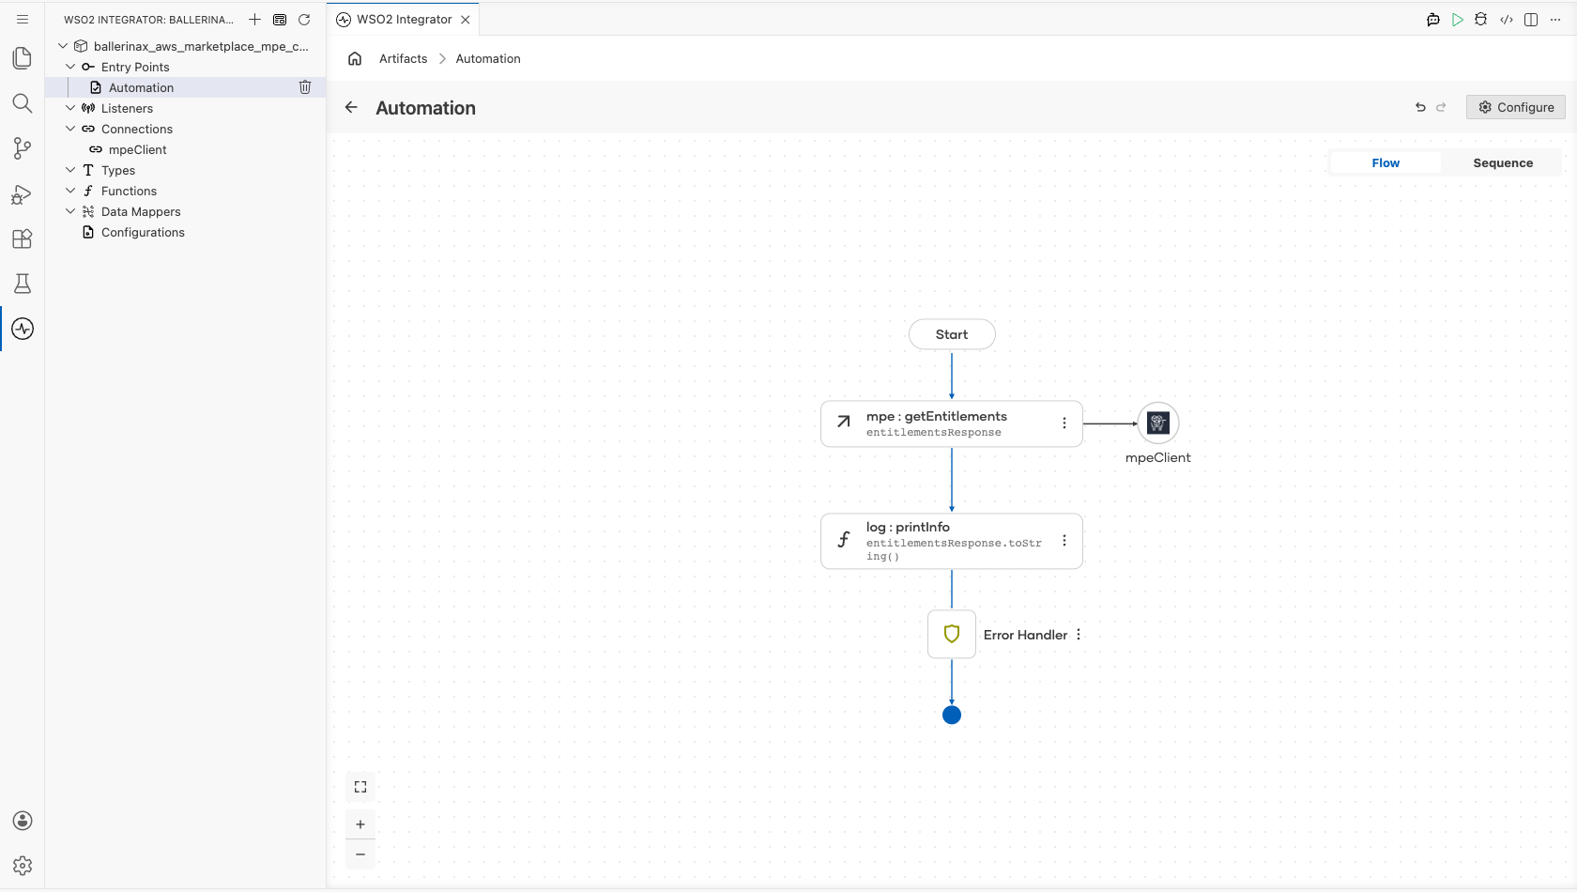Click the blue end node circle
This screenshot has height=892, width=1577.
pyautogui.click(x=952, y=715)
